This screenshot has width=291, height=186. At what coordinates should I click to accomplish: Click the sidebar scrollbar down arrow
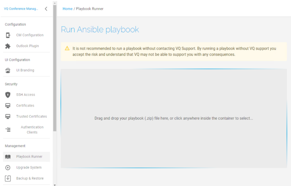(55, 185)
